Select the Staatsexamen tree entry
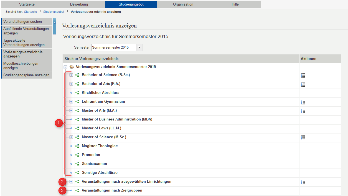This screenshot has width=348, height=196. click(95, 164)
